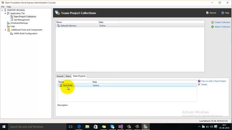Open the File menu

pos(3,6)
